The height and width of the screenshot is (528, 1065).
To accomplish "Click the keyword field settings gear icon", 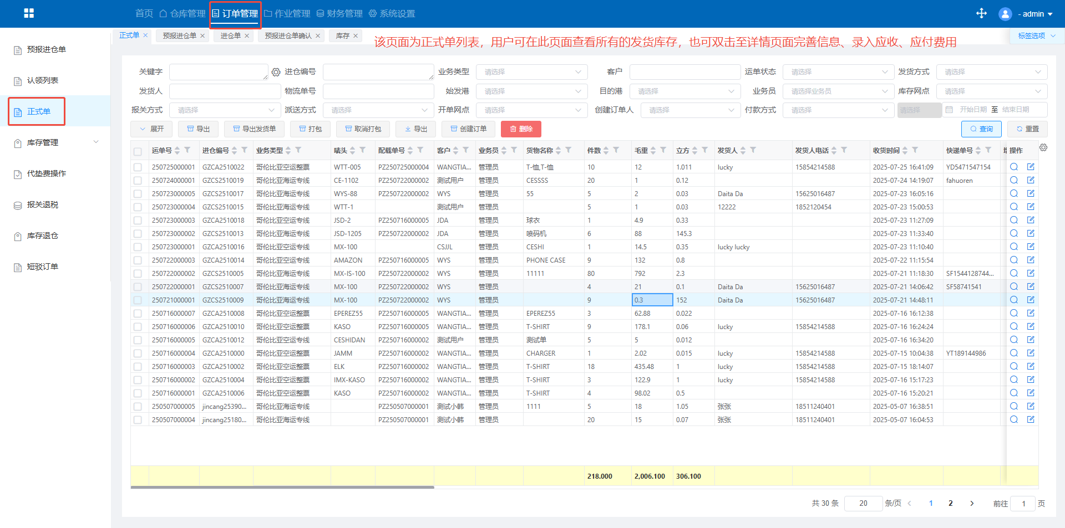I will 276,72.
